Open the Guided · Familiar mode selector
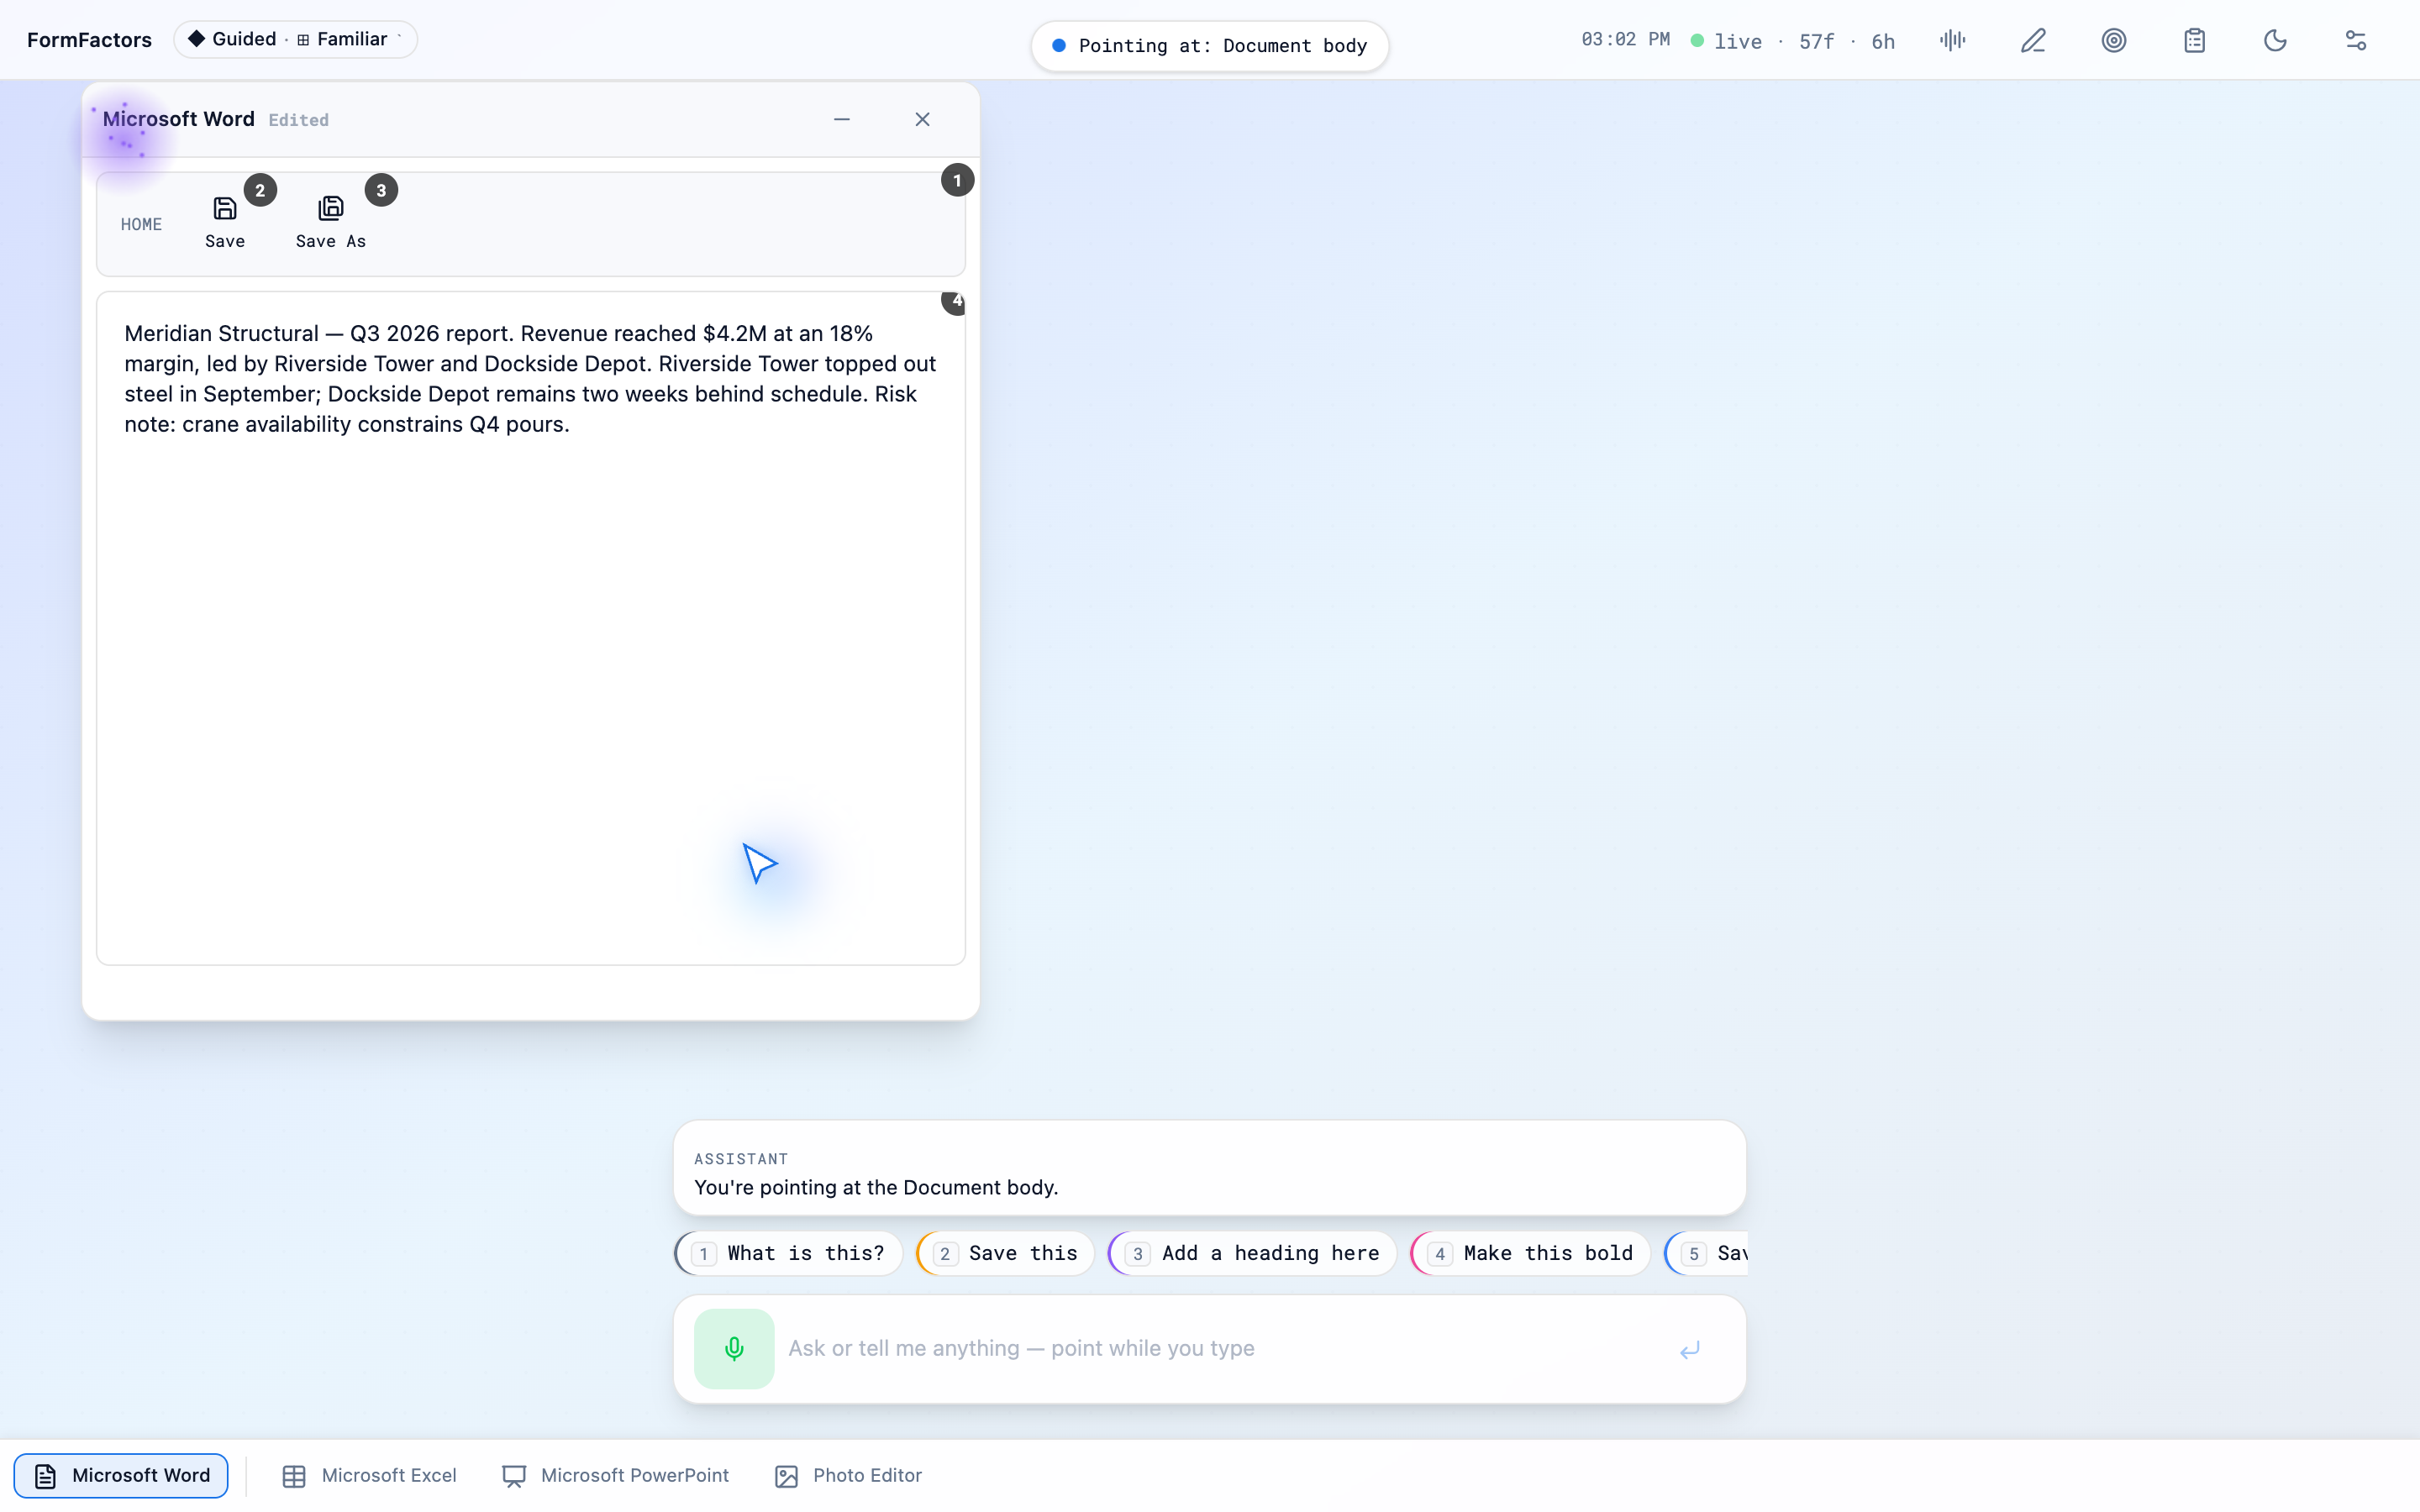Viewport: 2420px width, 1512px height. tap(295, 39)
